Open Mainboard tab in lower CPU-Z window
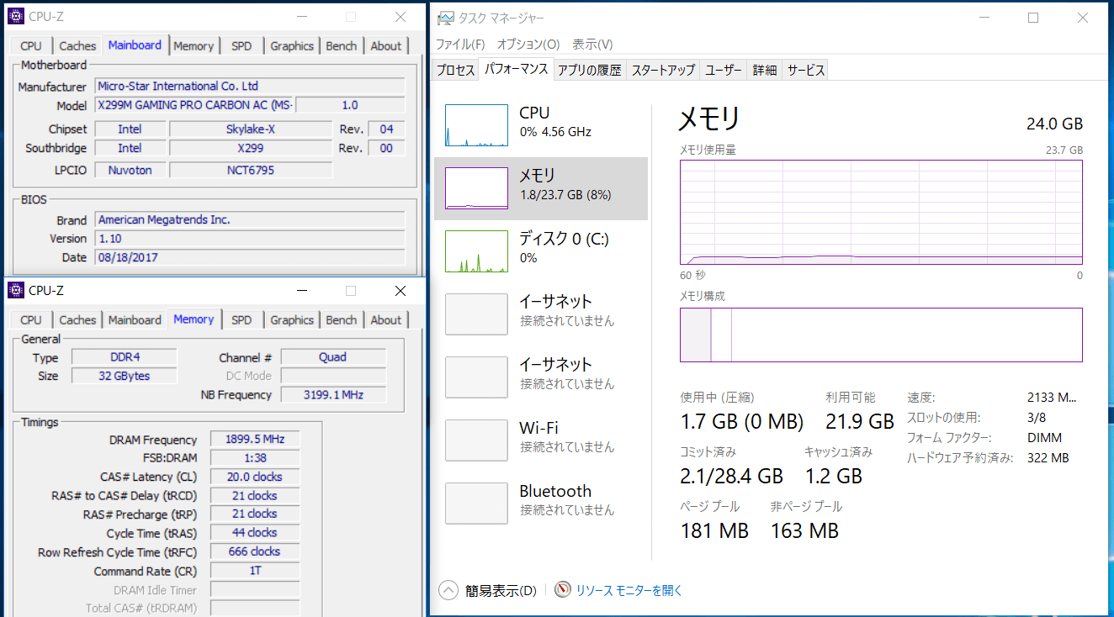The height and width of the screenshot is (617, 1114). point(135,320)
